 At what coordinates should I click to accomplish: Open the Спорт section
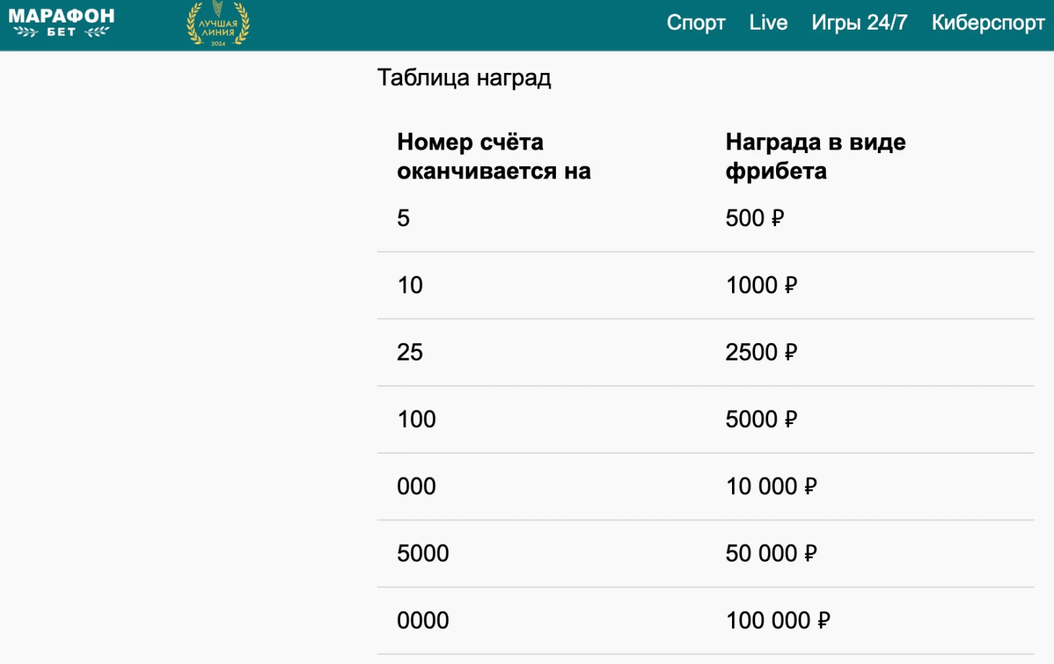[x=695, y=23]
